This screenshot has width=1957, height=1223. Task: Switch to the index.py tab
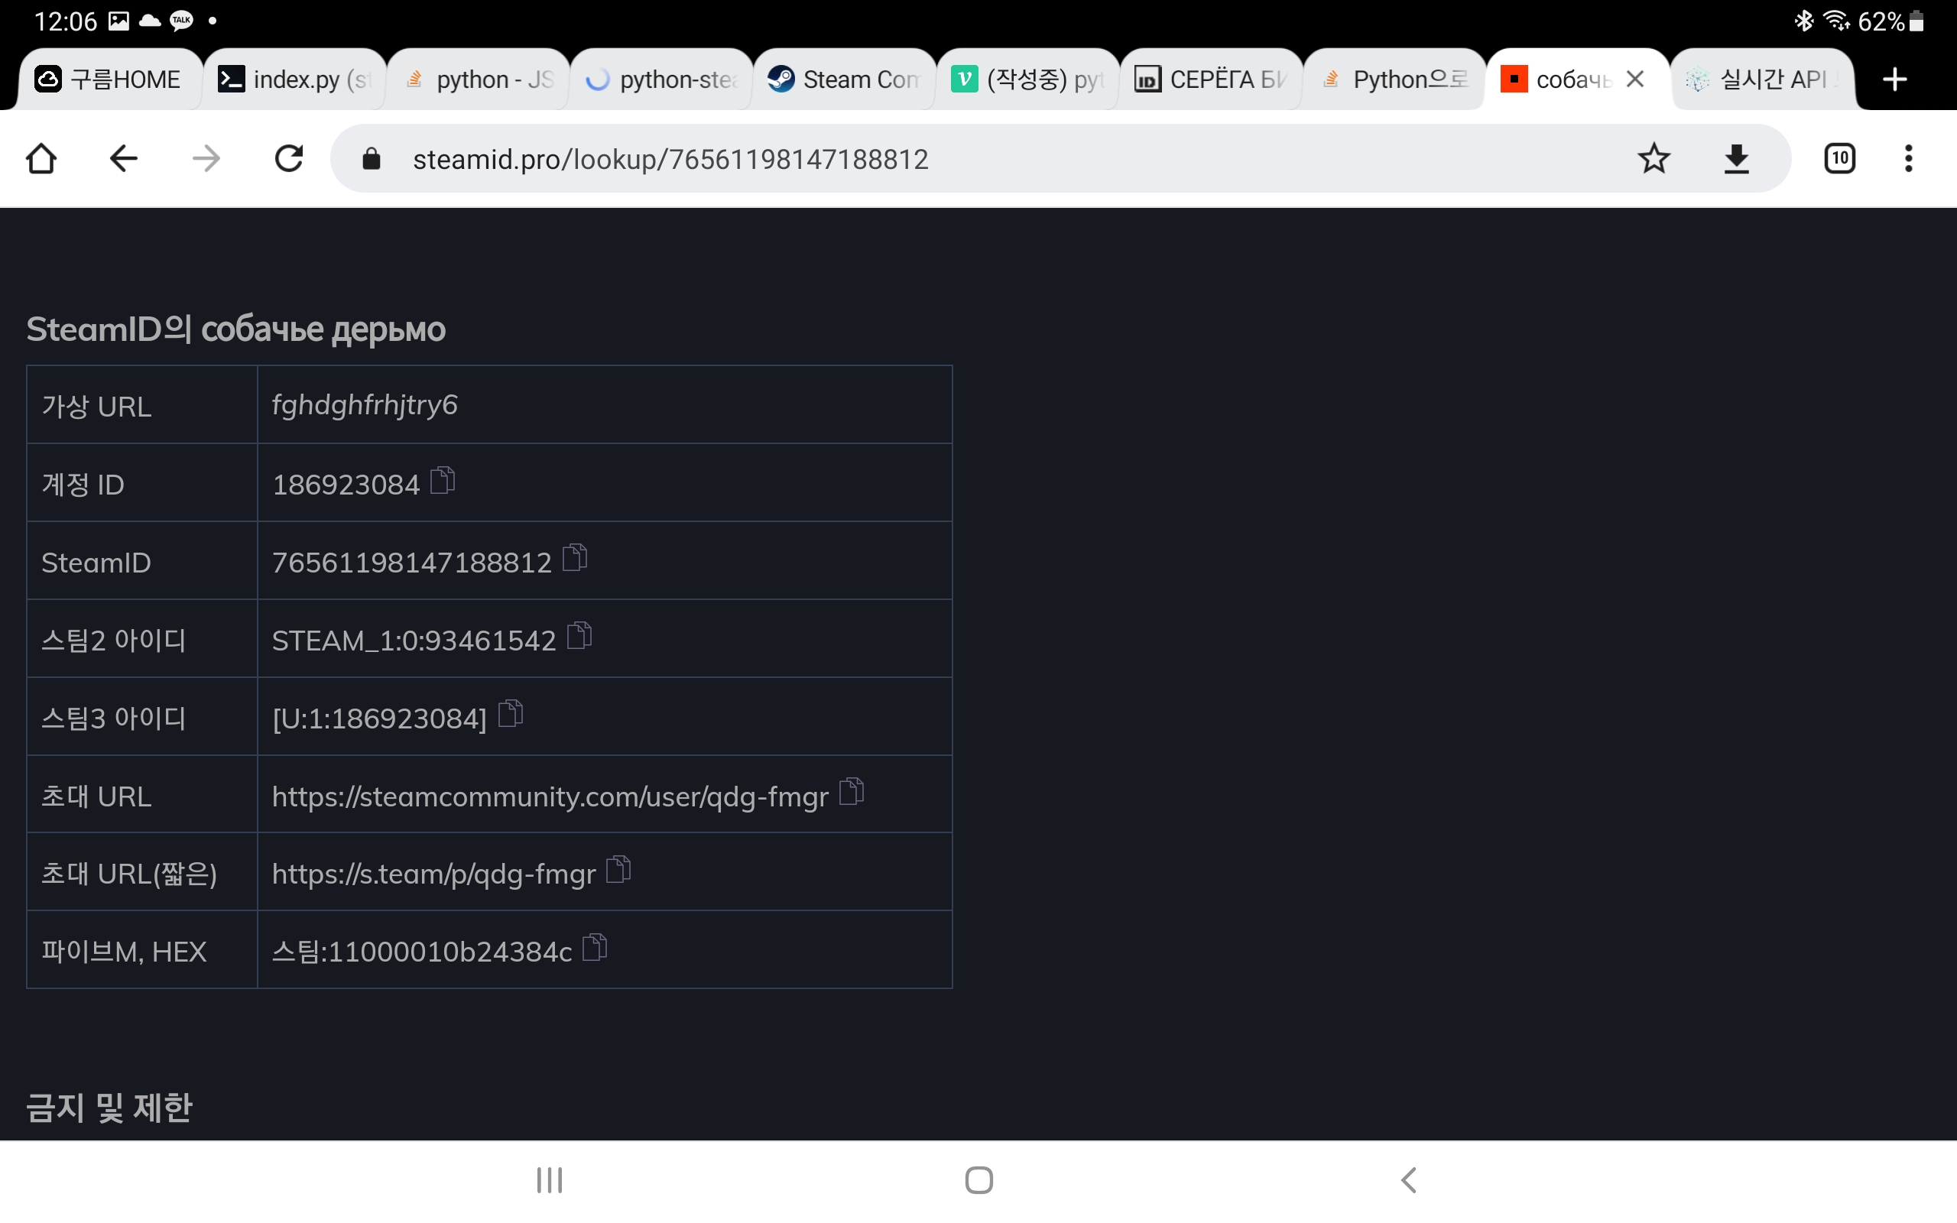[294, 79]
